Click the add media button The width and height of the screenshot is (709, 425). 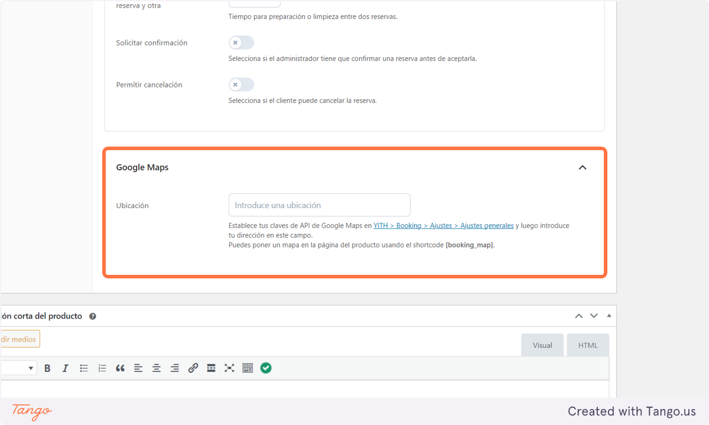[x=19, y=339]
